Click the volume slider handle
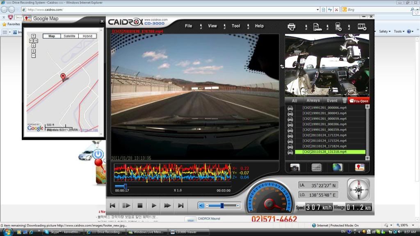Image resolution: width=420 pixels, height=236 pixels. click(x=222, y=206)
